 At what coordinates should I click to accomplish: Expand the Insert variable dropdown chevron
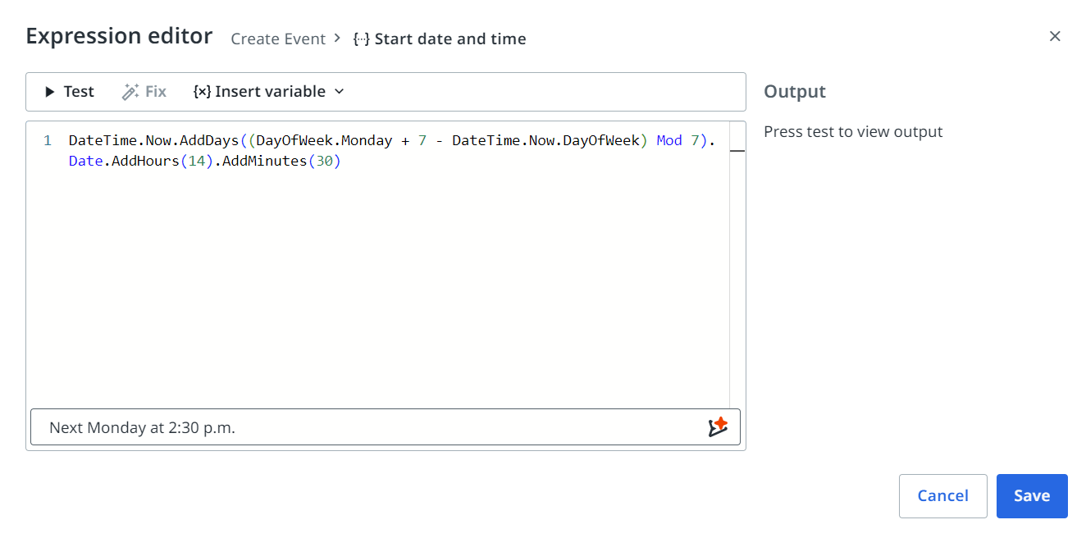340,92
